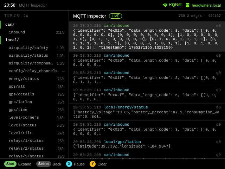Click the RigNet network name
This screenshot has height=169, width=225.
[175, 5]
